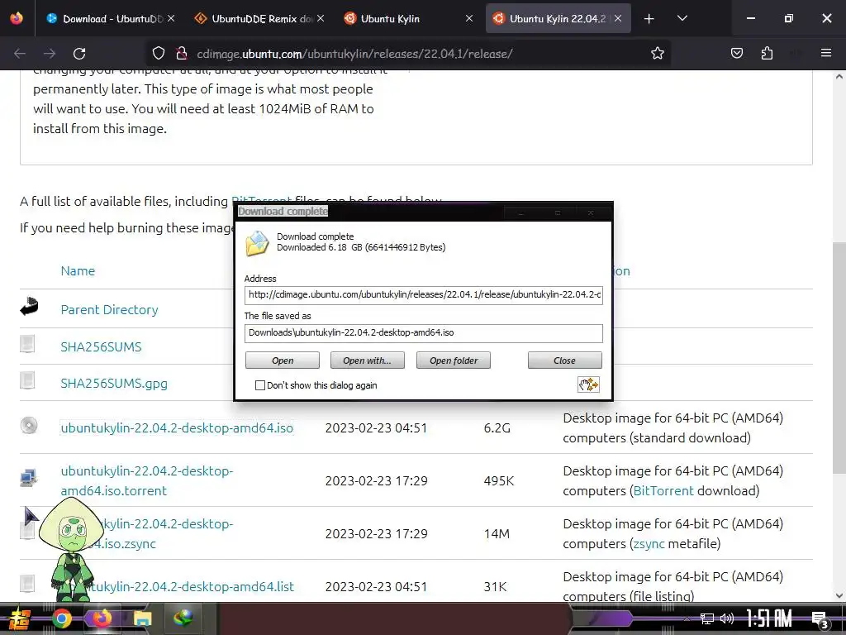Open the Pocket save icon
Viewport: 846px width, 635px height.
pos(736,54)
